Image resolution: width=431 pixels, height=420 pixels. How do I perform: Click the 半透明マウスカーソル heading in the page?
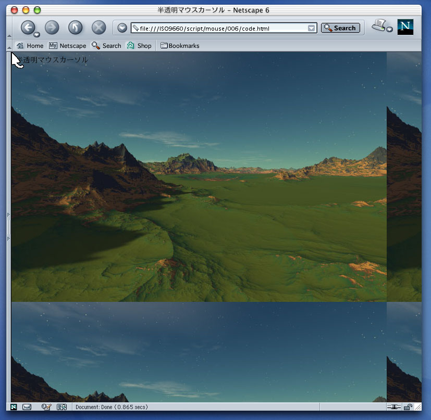tap(52, 60)
